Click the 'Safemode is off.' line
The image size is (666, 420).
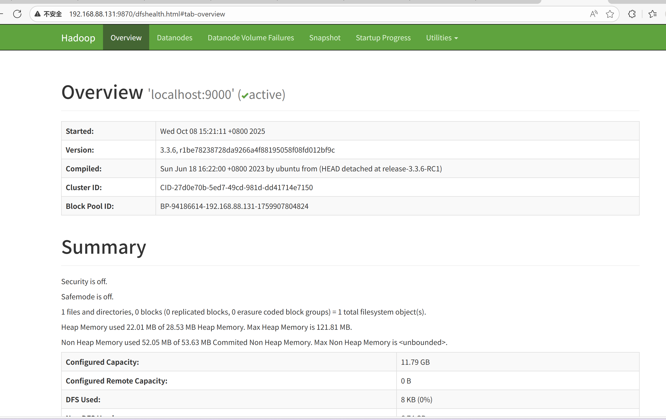(x=87, y=297)
